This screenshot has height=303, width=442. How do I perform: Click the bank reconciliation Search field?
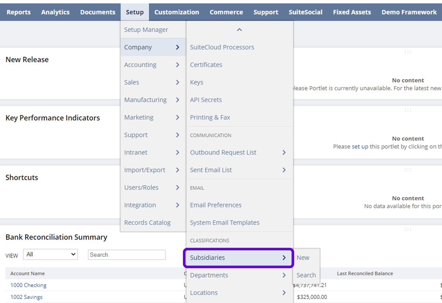(x=126, y=255)
